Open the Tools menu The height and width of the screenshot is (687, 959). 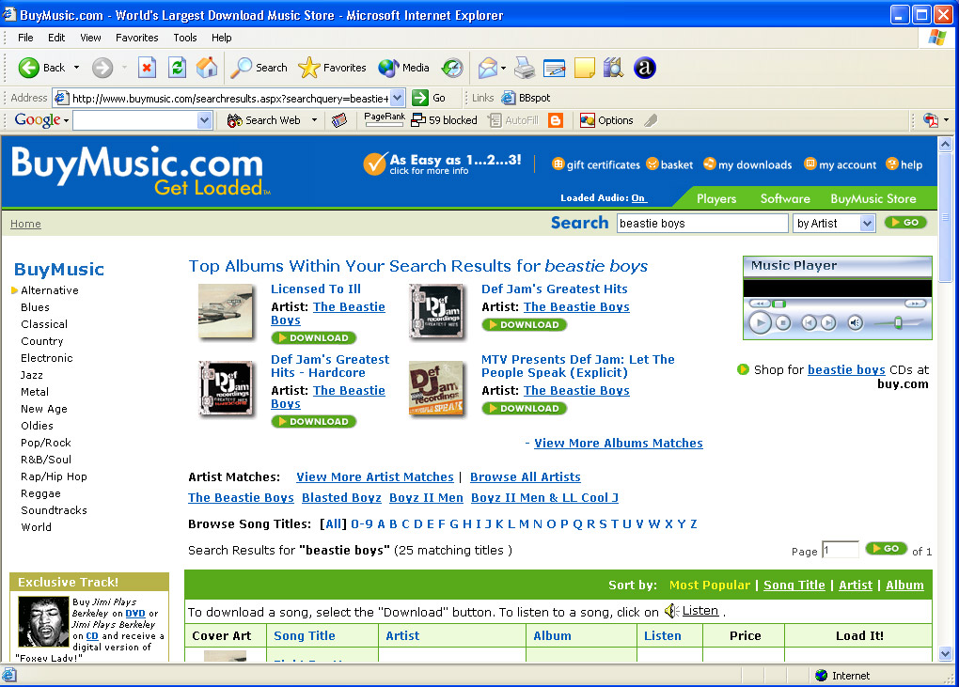184,38
